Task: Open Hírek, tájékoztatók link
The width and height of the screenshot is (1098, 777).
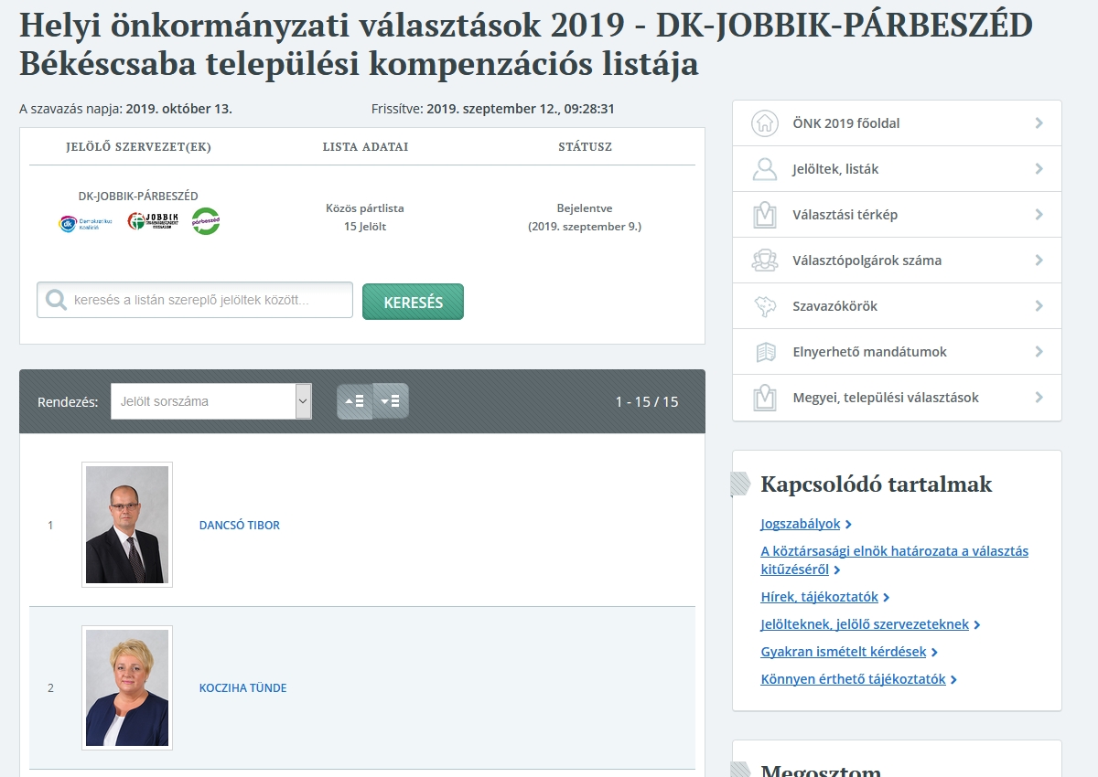Action: [819, 597]
